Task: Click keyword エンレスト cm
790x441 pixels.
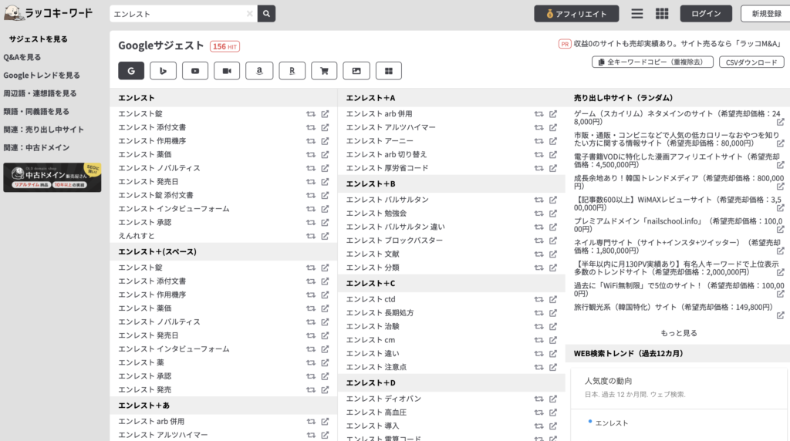Action: click(370, 340)
